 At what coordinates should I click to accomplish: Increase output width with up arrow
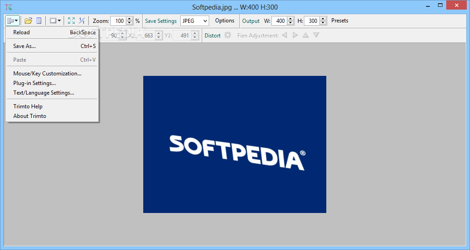[x=291, y=19]
